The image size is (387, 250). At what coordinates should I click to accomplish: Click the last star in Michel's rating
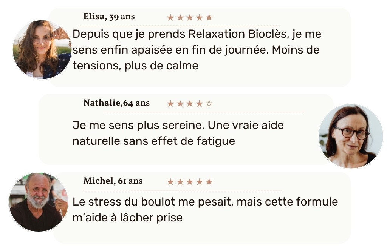tap(209, 182)
